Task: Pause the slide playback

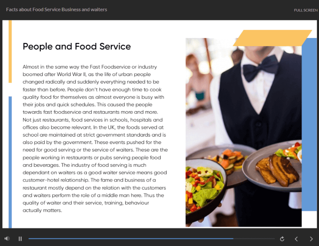Action: pyautogui.click(x=20, y=239)
